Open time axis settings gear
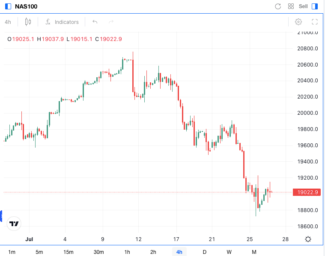 click(308, 239)
